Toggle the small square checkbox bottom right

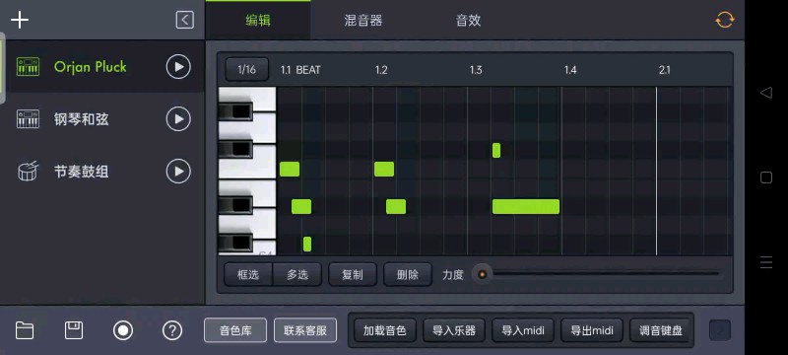click(720, 330)
